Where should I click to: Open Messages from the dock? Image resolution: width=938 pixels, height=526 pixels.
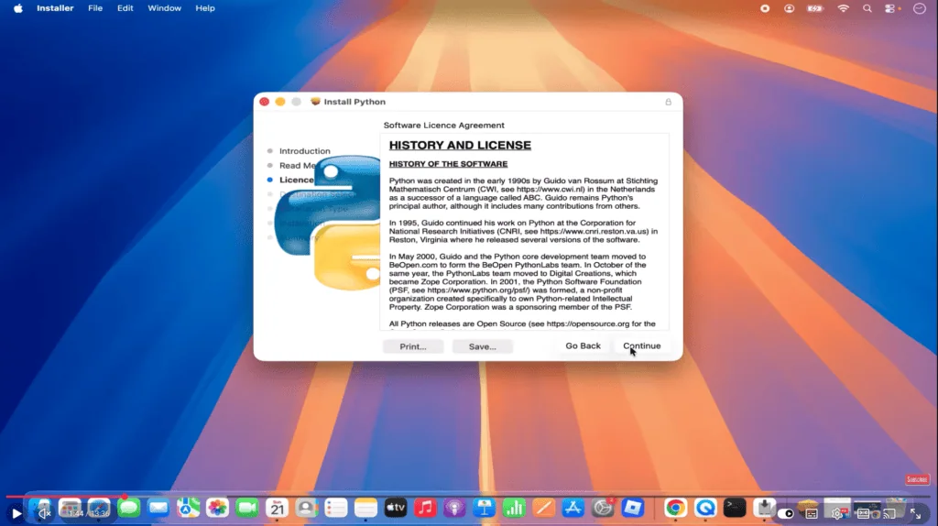pos(128,508)
